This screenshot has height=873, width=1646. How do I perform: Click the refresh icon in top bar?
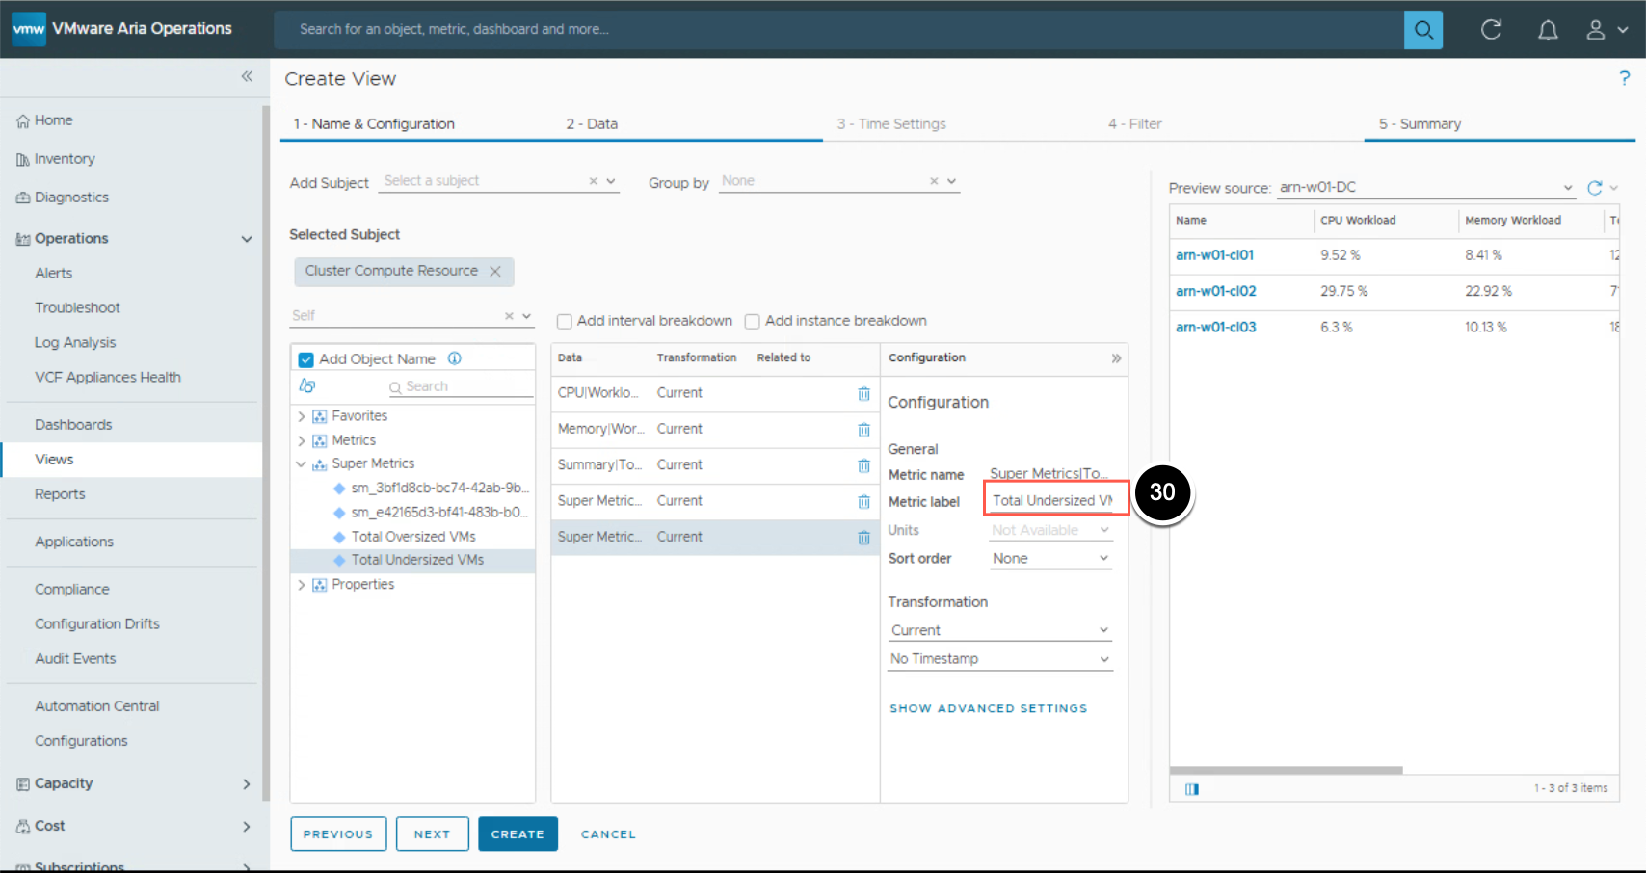point(1491,30)
